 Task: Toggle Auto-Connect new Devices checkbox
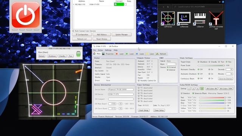tap(73, 31)
